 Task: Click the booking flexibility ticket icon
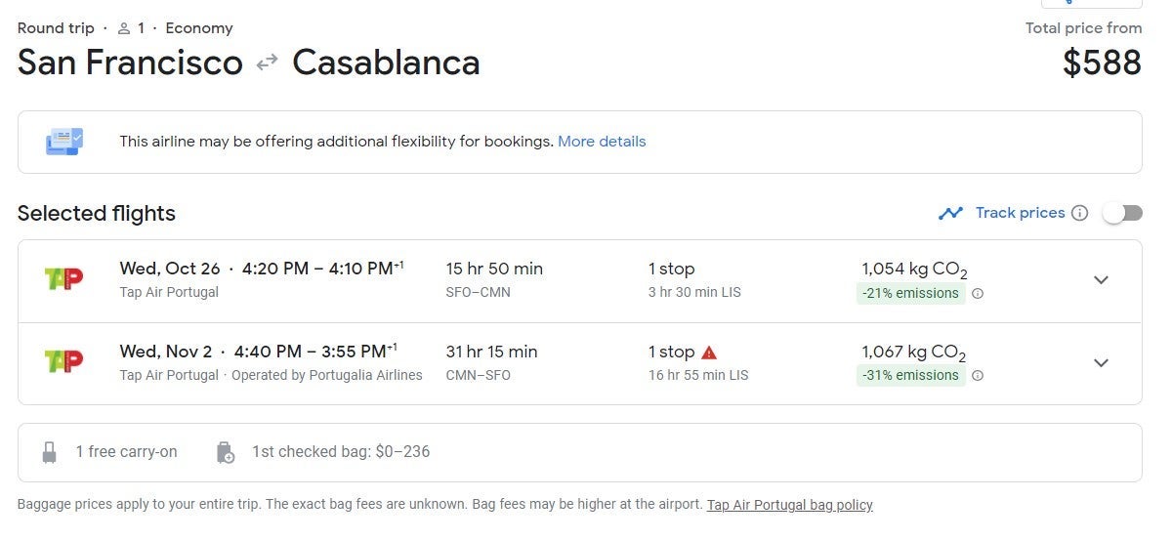(x=64, y=142)
